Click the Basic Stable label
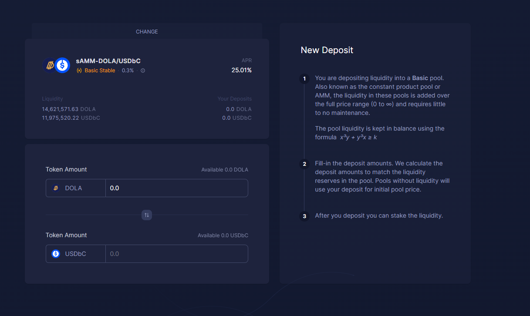Image resolution: width=530 pixels, height=316 pixels. [100, 71]
